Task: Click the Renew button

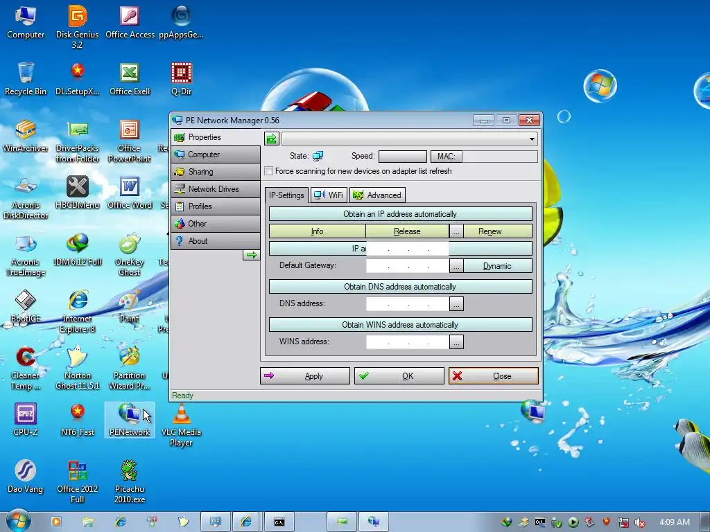Action: [498, 231]
